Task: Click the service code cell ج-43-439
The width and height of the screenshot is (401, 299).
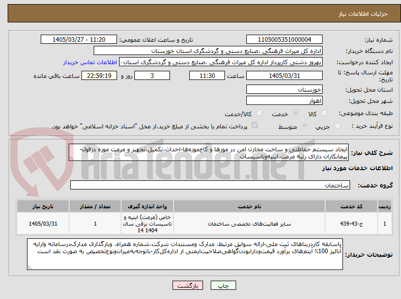Action: (x=352, y=224)
